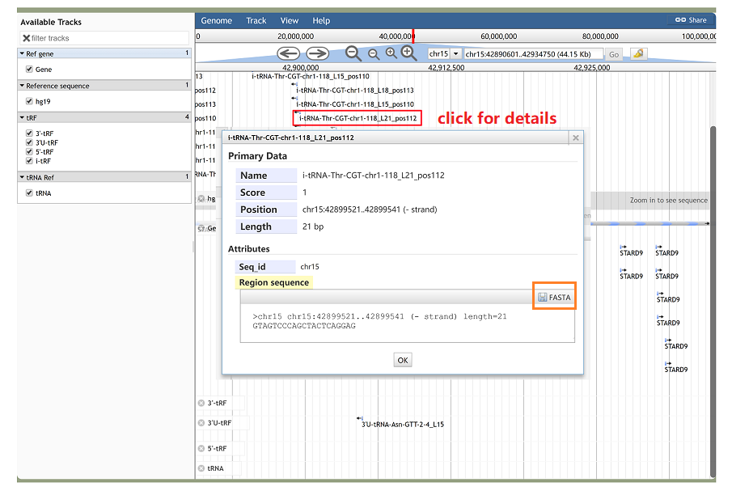Uncheck the Gene track checkbox
732x495 pixels.
pyautogui.click(x=29, y=70)
